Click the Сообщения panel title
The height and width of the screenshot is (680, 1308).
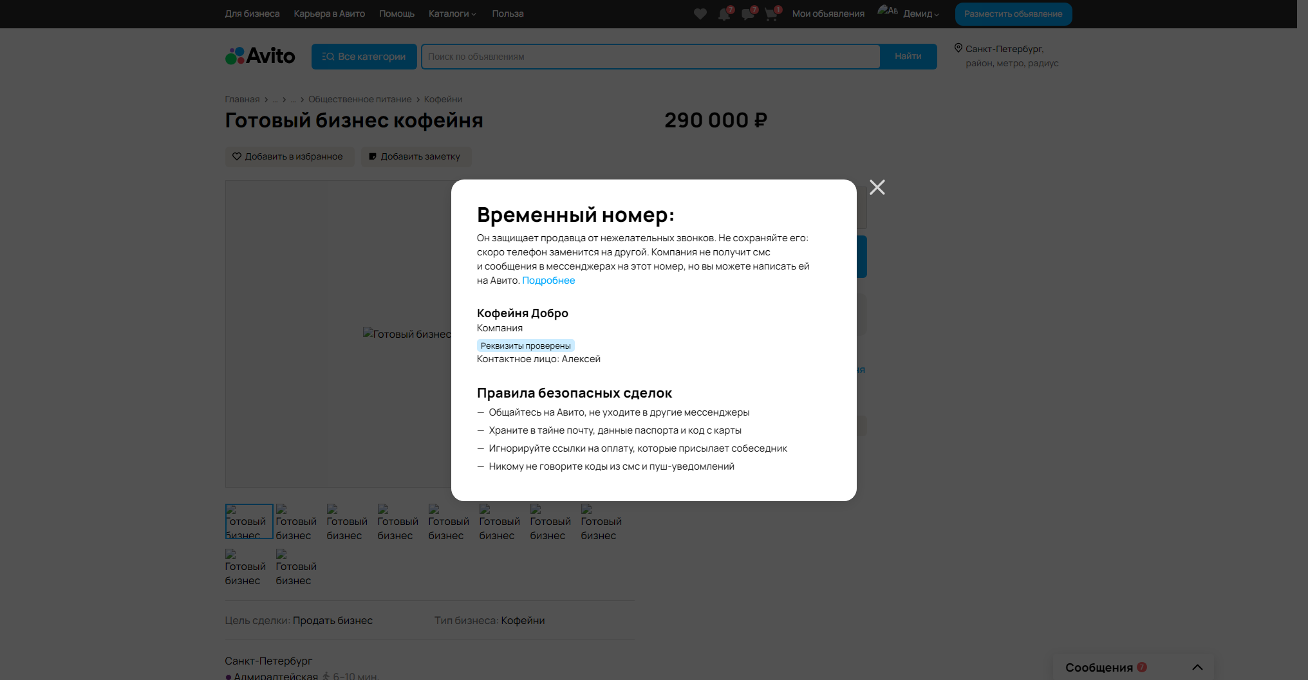(x=1099, y=667)
